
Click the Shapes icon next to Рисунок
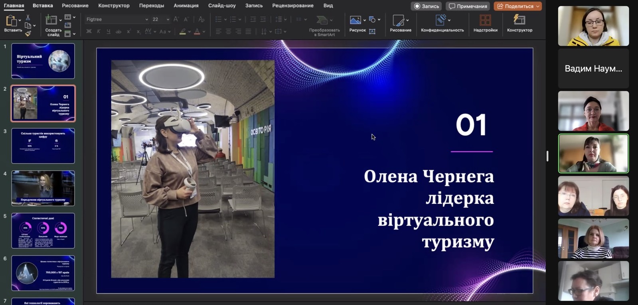tap(372, 19)
